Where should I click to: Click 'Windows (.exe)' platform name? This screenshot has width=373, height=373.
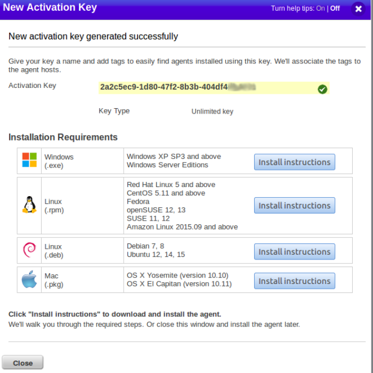(x=59, y=161)
